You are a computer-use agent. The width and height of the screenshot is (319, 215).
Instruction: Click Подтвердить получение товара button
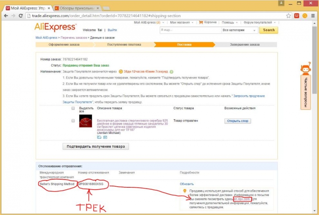pyautogui.click(x=96, y=147)
